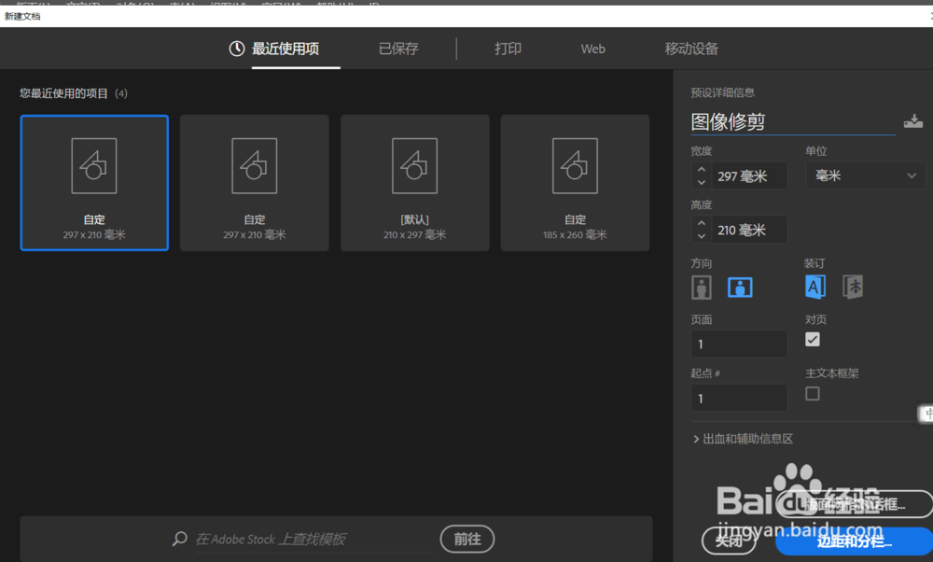Select the 自定 185 x 260 preset
Screen dimensions: 933x562
(575, 183)
